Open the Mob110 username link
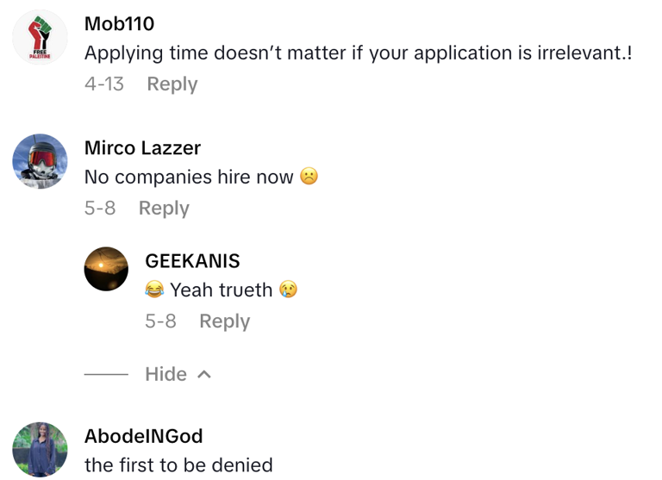Image resolution: width=662 pixels, height=480 pixels. click(x=119, y=24)
